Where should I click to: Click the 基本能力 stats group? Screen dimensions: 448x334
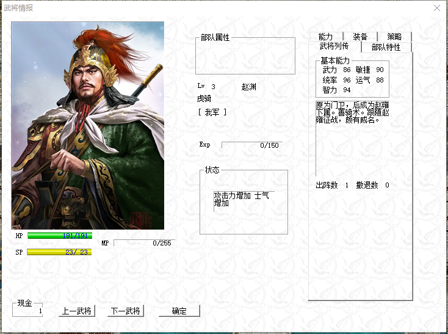tap(352, 79)
